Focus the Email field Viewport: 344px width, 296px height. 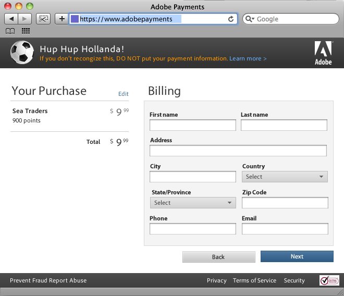(285, 229)
